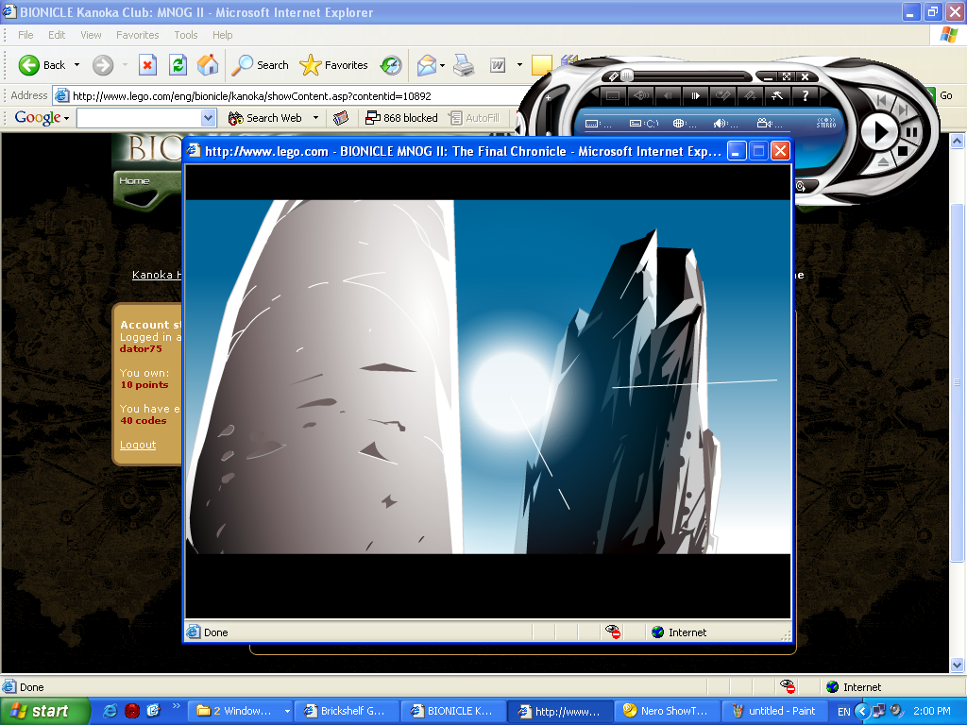Click the media player web globe source
Viewport: 967px width, 725px height.
[x=685, y=124]
